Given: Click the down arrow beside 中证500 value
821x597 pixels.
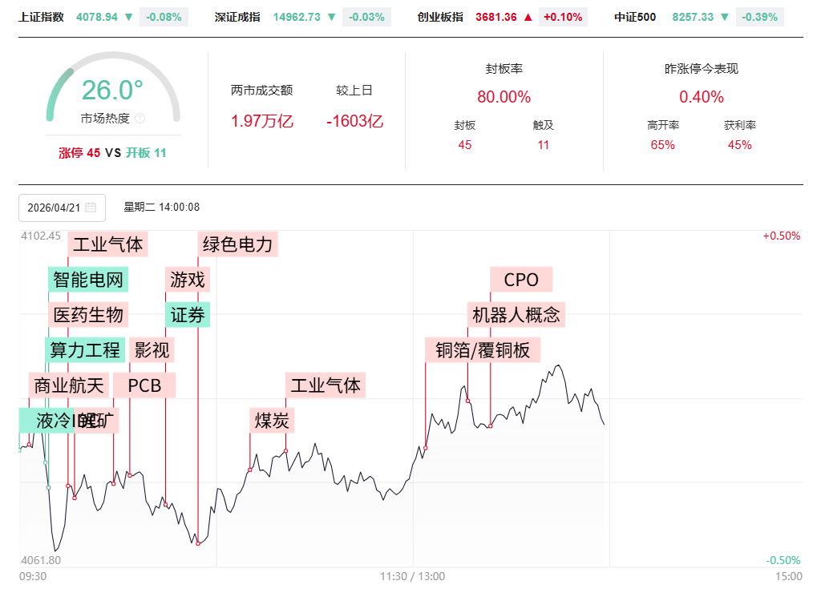Looking at the screenshot, I should [x=725, y=17].
